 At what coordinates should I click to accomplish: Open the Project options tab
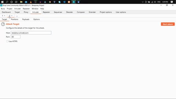(x=106, y=12)
